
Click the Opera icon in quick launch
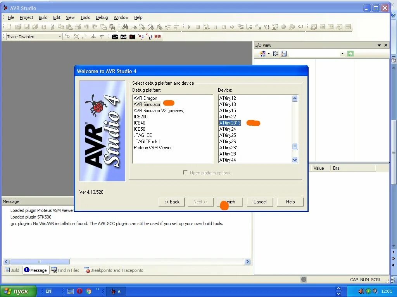[79, 291]
